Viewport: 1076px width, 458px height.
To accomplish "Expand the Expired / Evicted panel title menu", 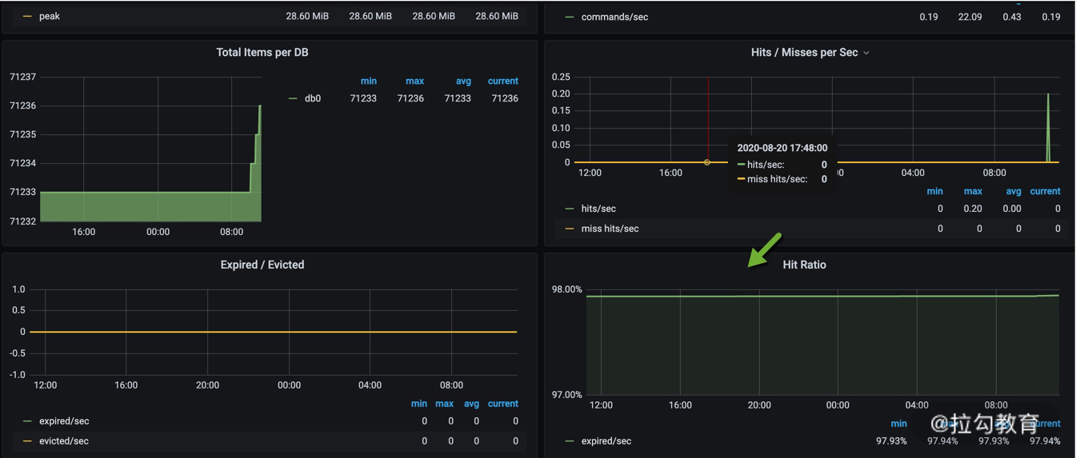I will pos(262,265).
